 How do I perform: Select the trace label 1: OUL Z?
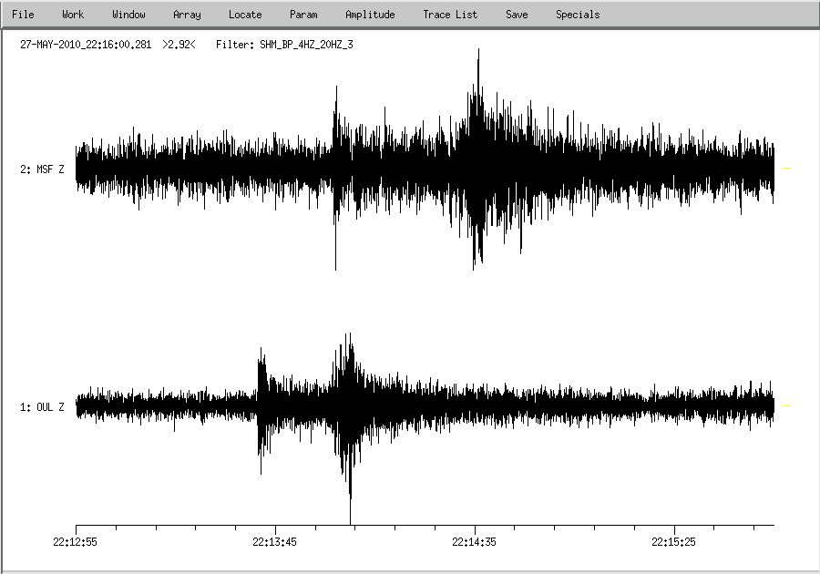[42, 407]
